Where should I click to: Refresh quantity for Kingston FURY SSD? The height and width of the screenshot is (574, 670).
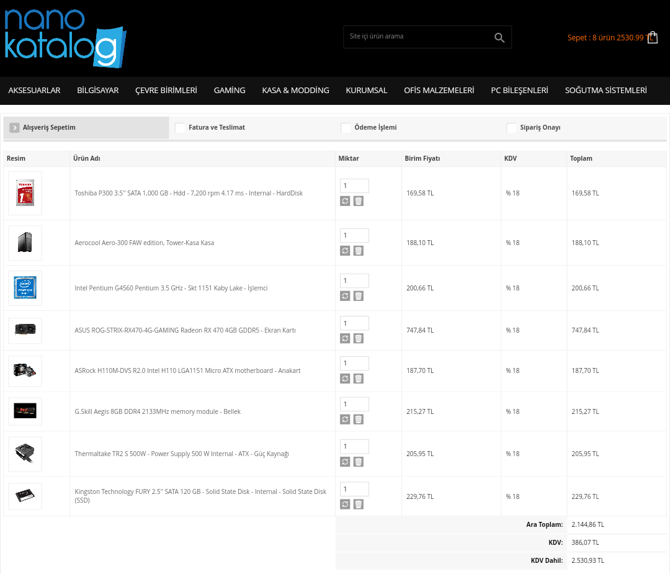(x=345, y=504)
